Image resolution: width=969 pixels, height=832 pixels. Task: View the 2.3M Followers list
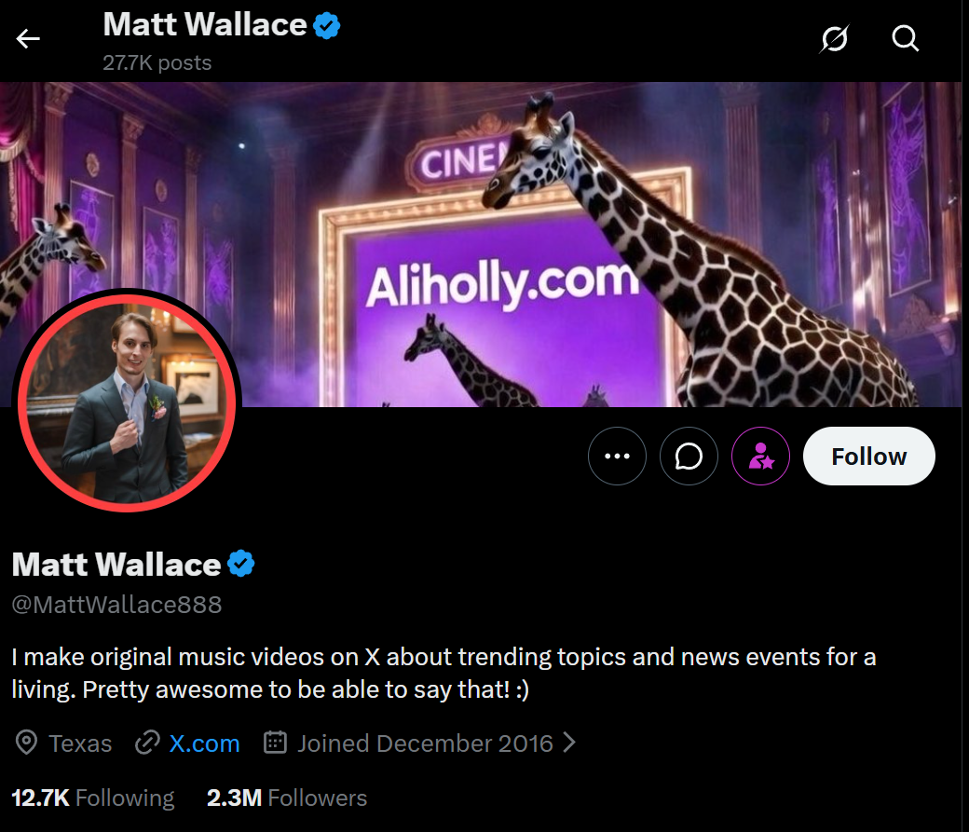coord(287,798)
